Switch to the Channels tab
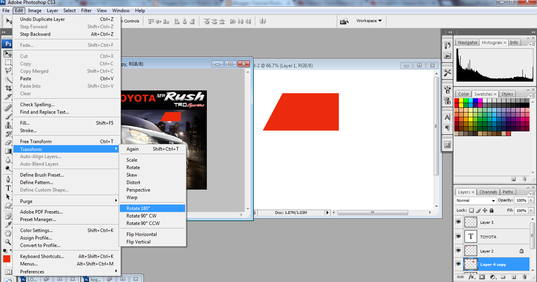This screenshot has width=537, height=282. click(488, 192)
